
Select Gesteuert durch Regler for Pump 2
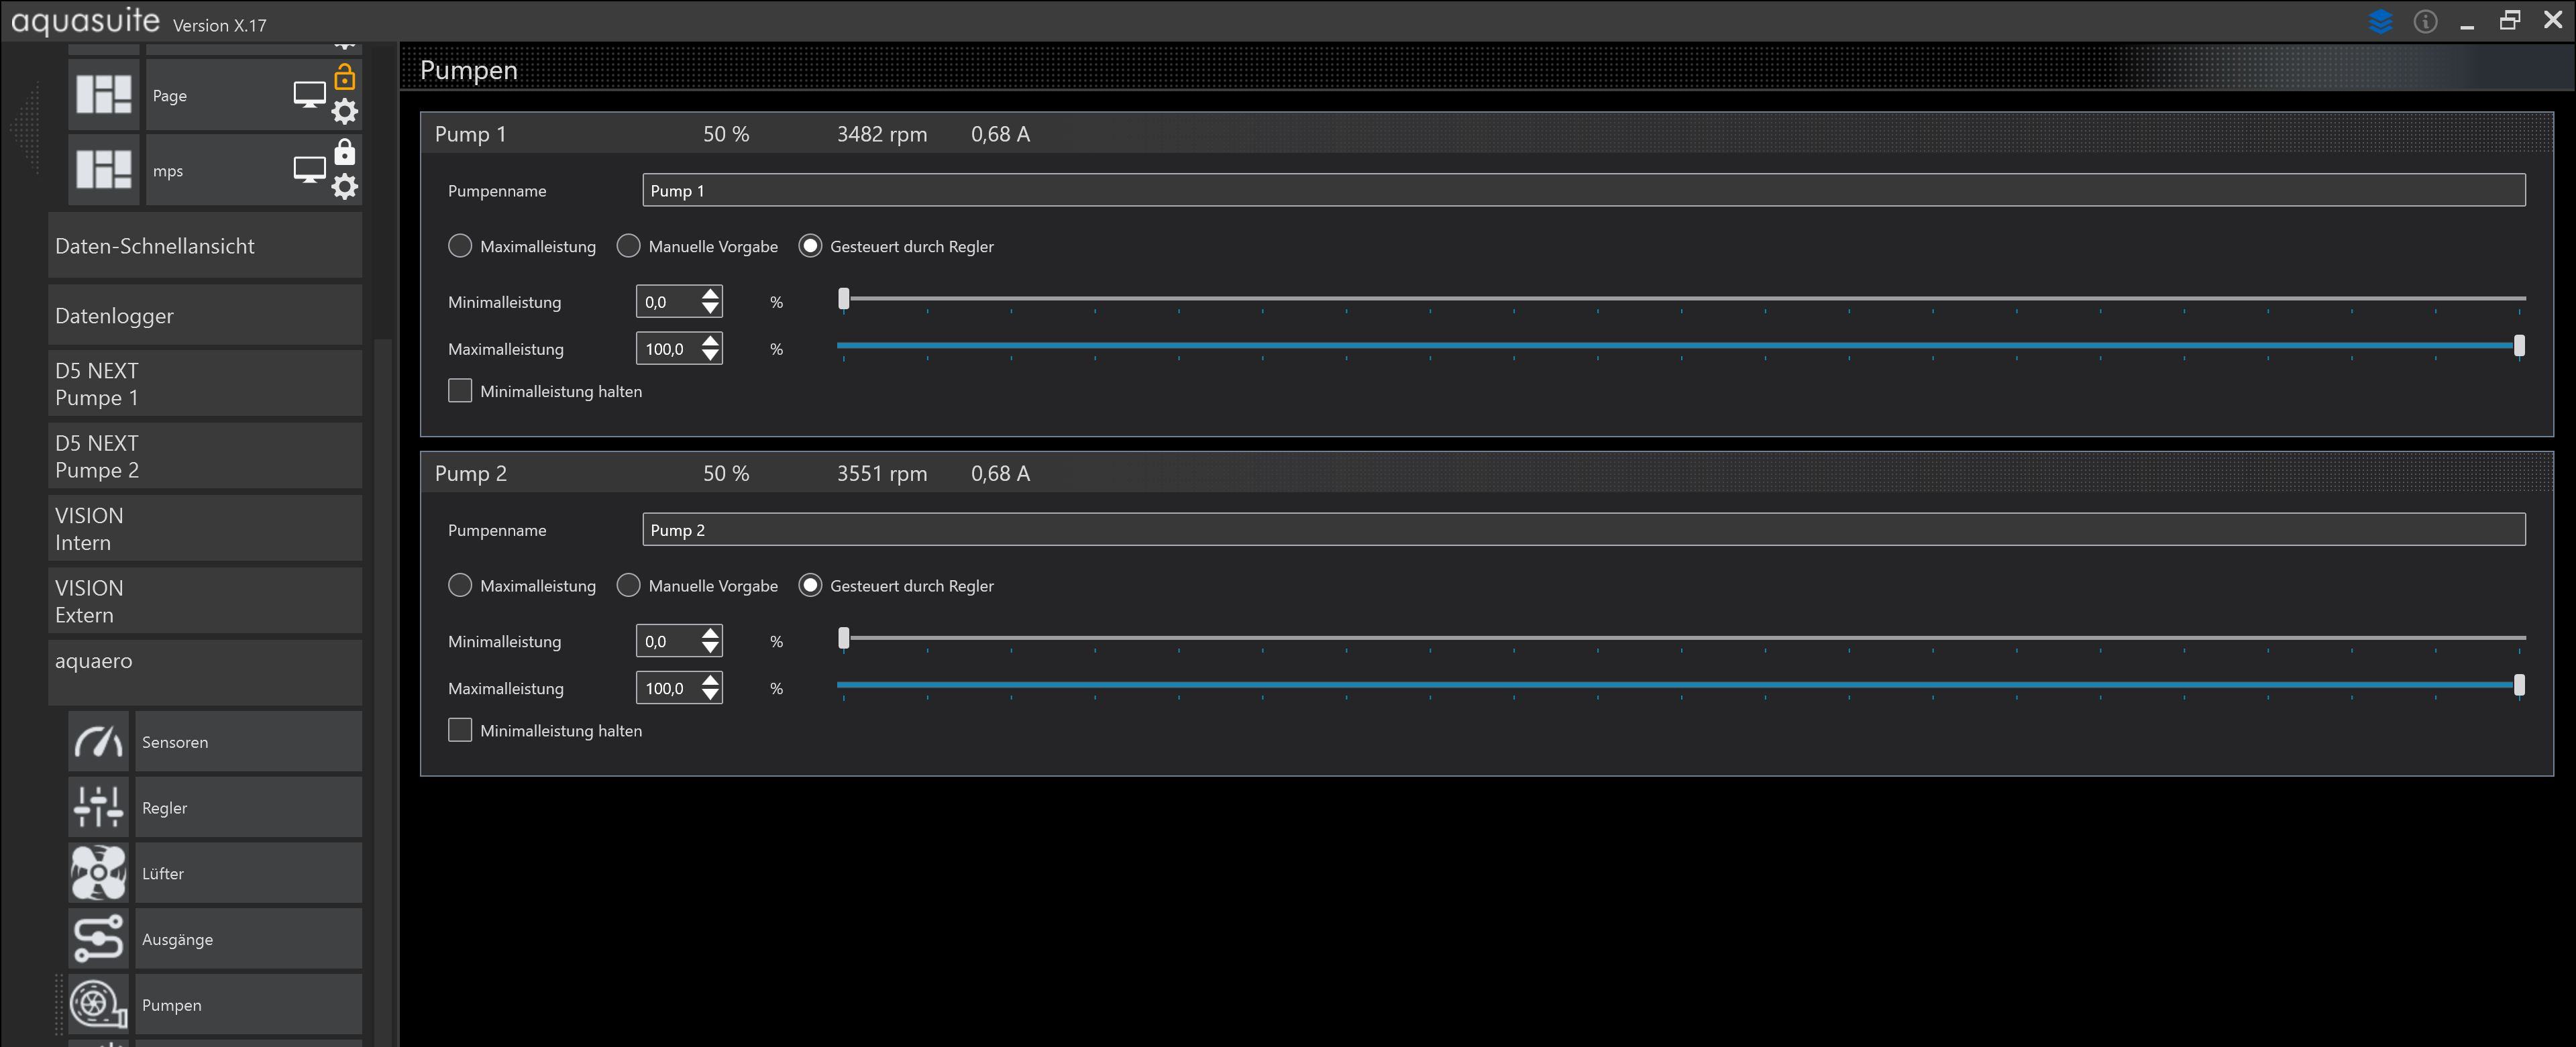pos(810,585)
